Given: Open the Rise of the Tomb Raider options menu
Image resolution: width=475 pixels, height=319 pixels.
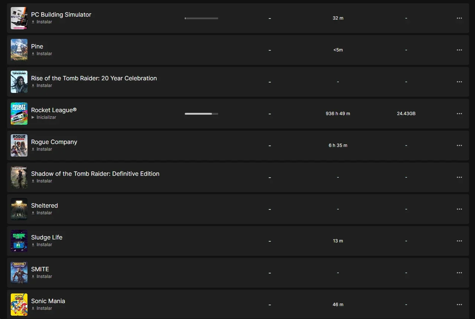Looking at the screenshot, I should pos(459,82).
